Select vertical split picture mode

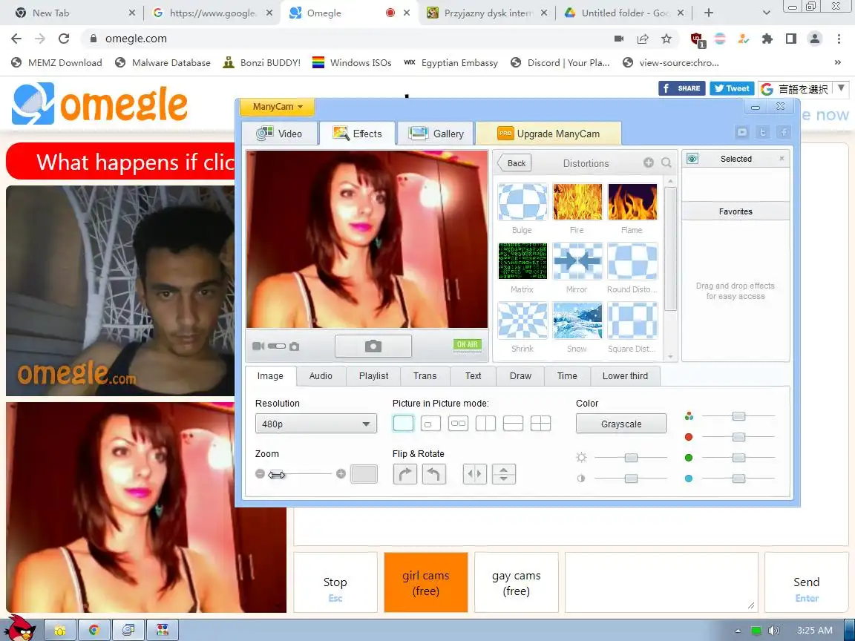[485, 424]
